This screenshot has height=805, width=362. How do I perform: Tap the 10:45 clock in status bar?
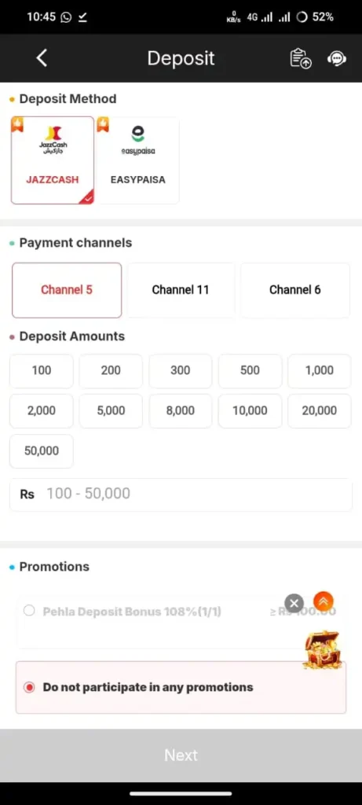pos(41,17)
